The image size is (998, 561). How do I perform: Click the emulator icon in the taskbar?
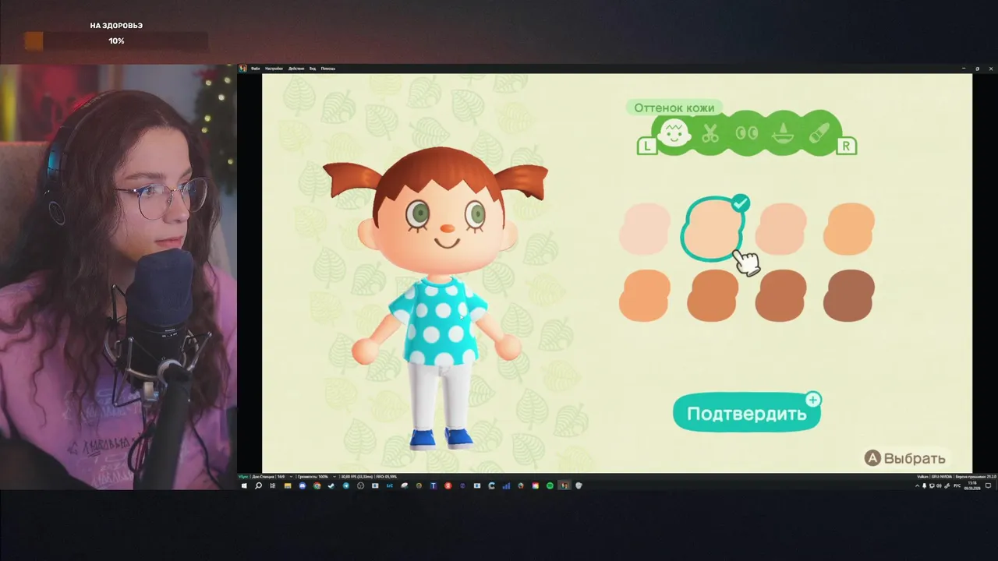tap(564, 485)
